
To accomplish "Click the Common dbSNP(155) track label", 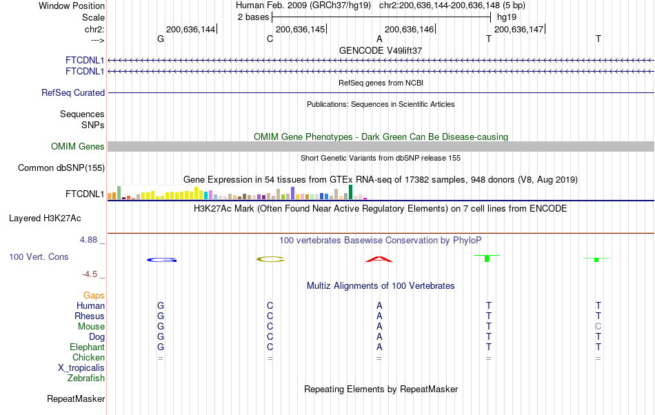I will (x=61, y=168).
